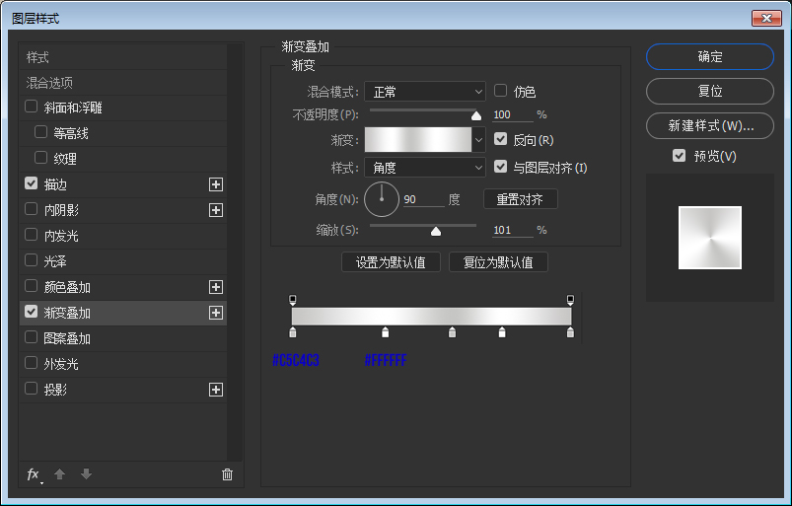
Task: Enable the 内发光 checkbox
Action: (x=32, y=235)
